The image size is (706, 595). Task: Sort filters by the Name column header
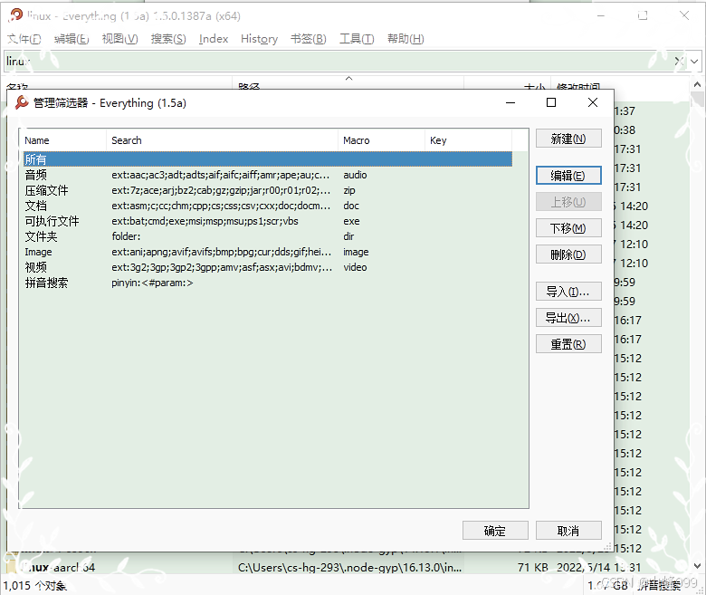click(63, 140)
